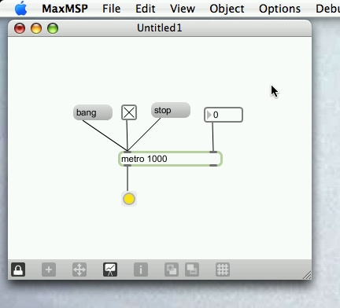Open the File menu
This screenshot has width=340, height=308.
coord(112,9)
